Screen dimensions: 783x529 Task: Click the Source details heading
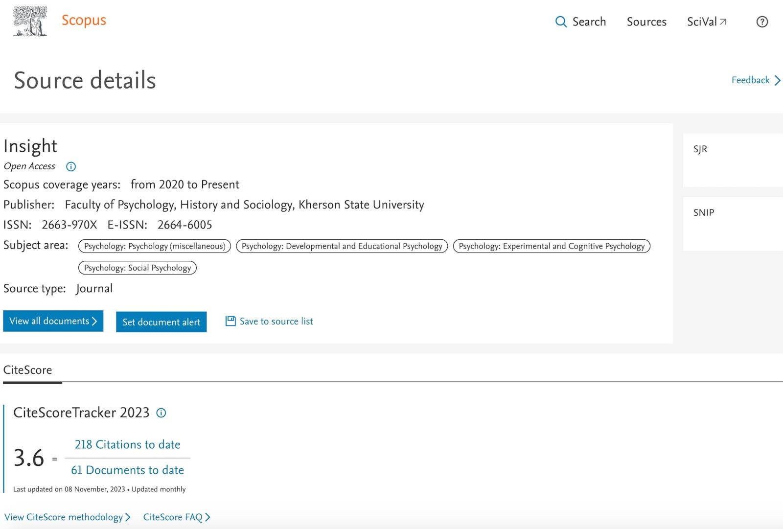tap(85, 80)
